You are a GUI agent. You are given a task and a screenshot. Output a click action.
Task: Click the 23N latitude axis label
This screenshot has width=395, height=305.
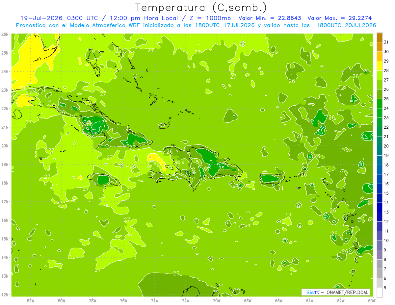click(x=5, y=90)
